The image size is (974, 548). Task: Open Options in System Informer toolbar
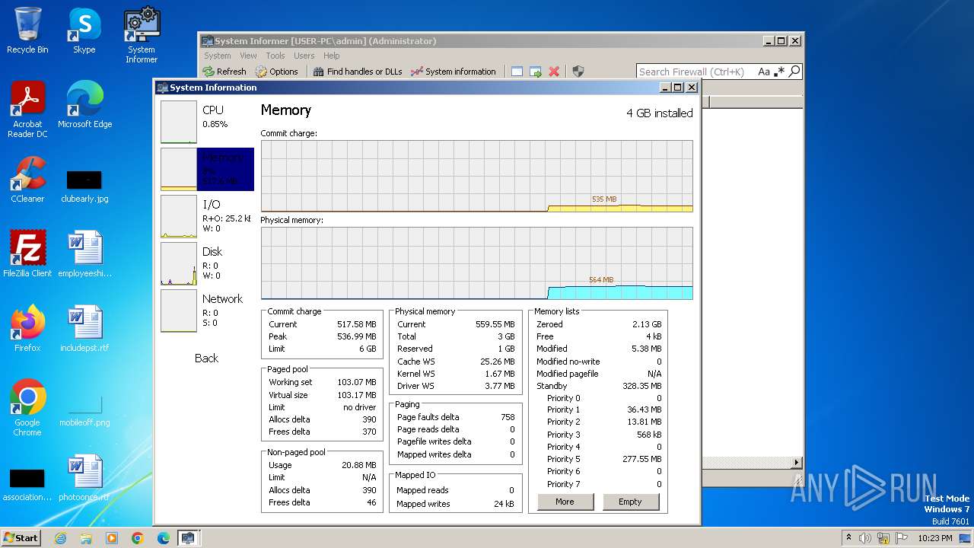click(277, 72)
